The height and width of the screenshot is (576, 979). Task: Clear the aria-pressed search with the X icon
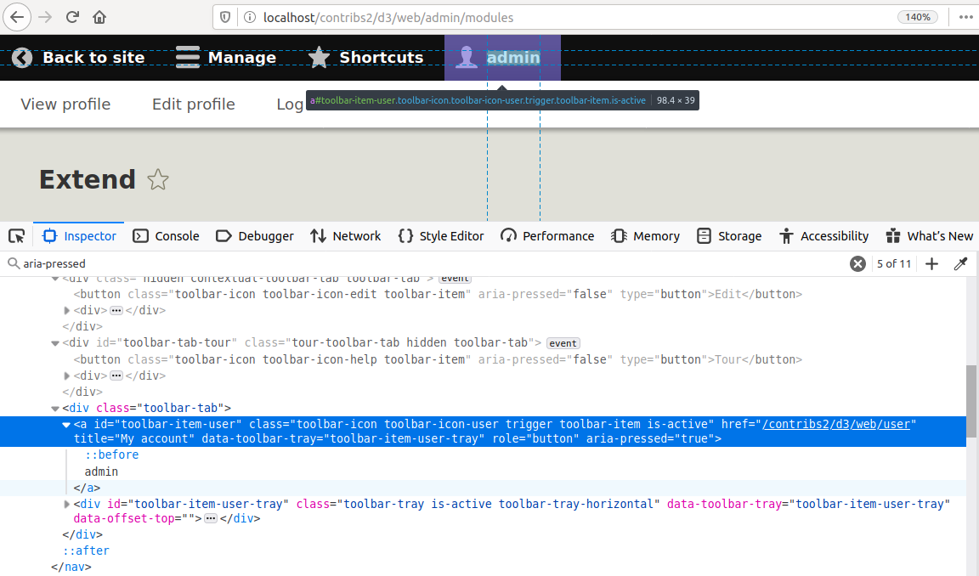click(x=857, y=263)
